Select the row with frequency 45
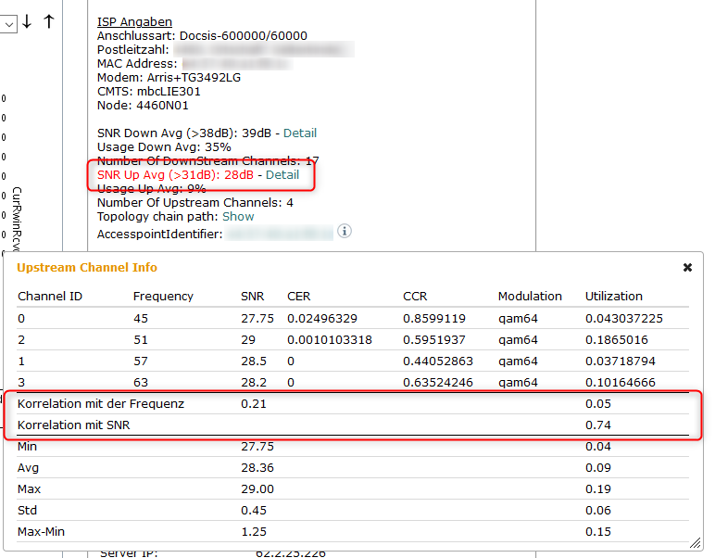 coord(352,318)
